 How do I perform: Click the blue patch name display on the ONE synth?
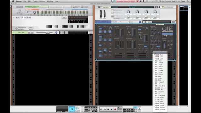pyautogui.click(x=167, y=34)
